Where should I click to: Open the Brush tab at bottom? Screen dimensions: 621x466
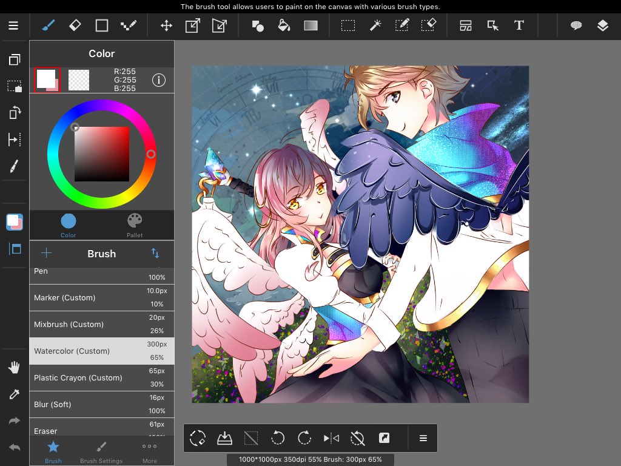[53, 451]
